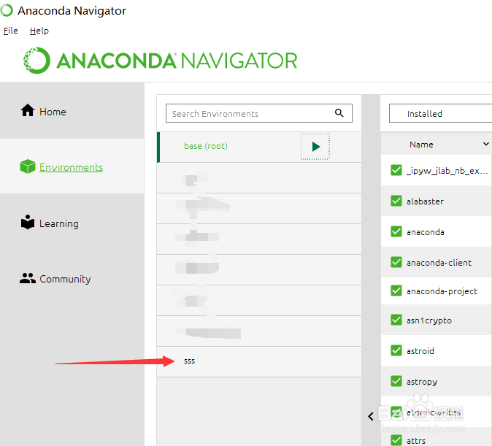Click the Anaconda Navigator logo banner

click(160, 61)
